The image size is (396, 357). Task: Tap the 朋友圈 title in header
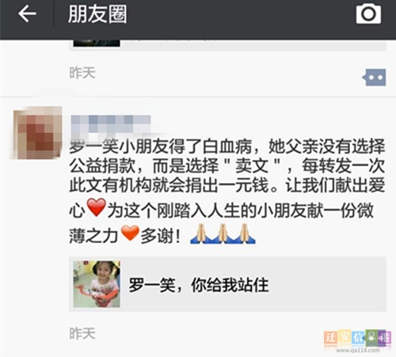coord(97,14)
